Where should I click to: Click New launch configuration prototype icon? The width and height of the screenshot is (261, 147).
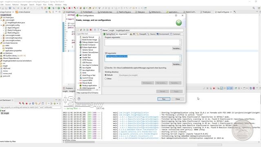(81, 30)
